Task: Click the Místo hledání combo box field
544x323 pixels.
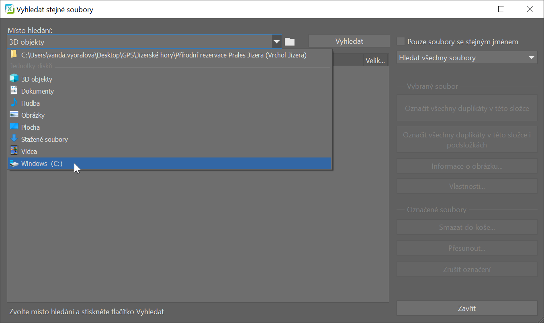Action: tap(139, 42)
